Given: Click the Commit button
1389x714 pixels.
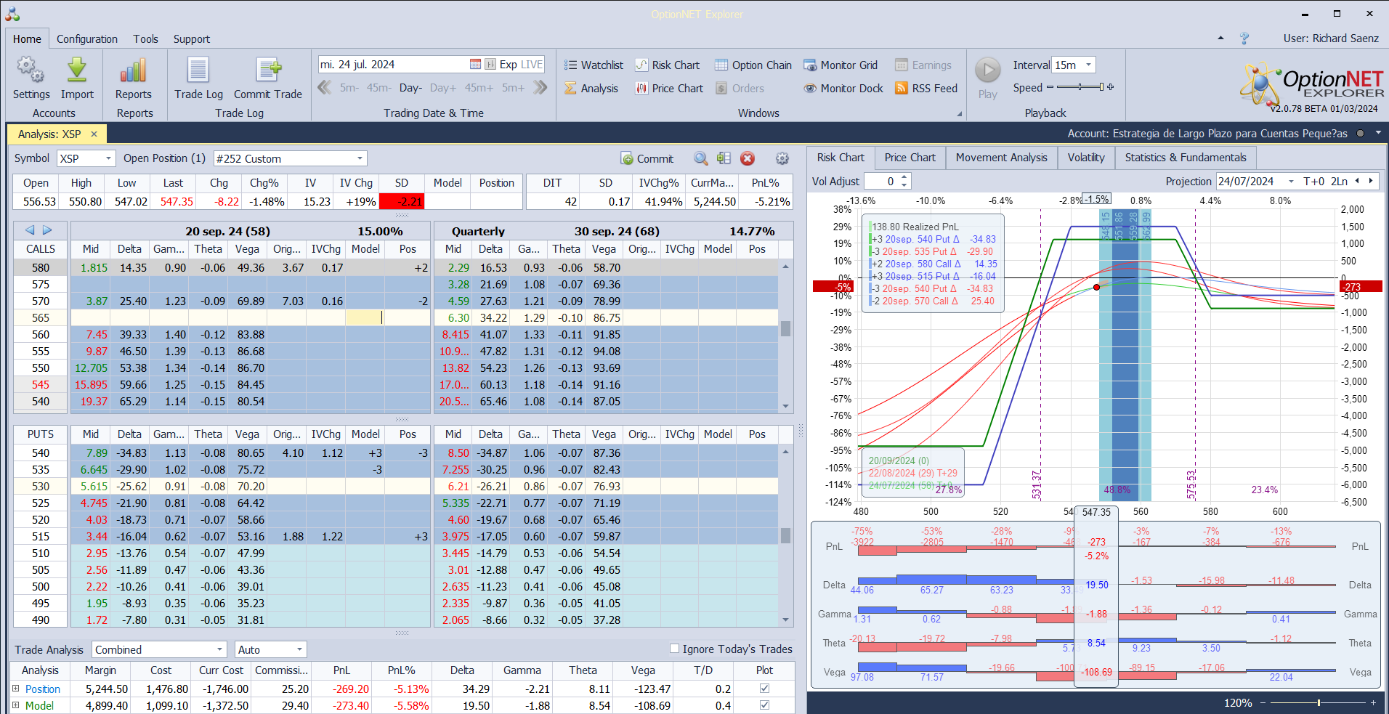Looking at the screenshot, I should pos(647,159).
